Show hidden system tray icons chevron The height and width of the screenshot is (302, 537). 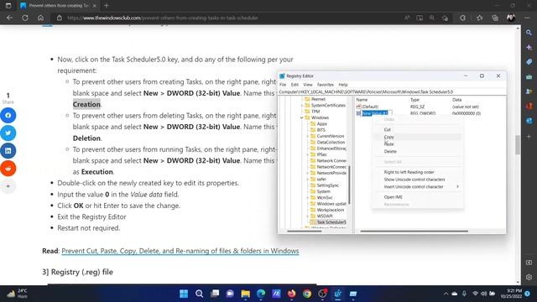point(446,294)
